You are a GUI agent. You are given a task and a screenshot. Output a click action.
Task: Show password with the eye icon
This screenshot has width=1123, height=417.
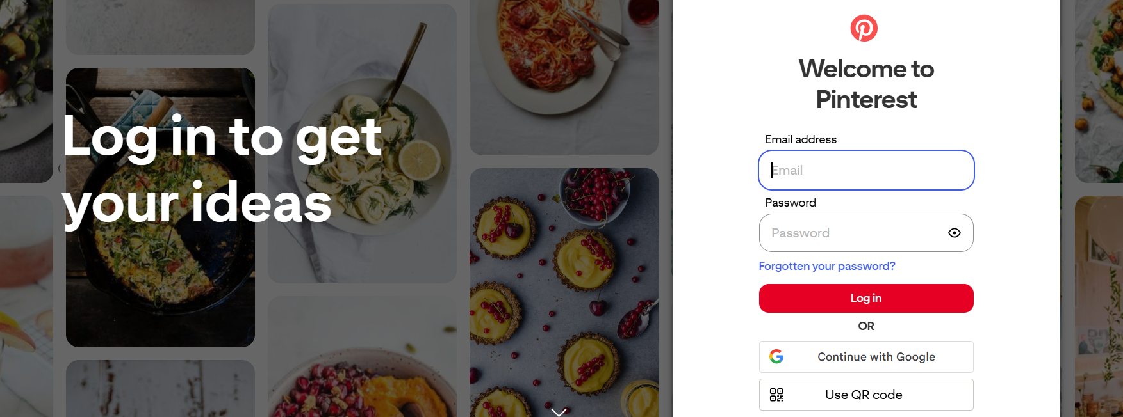(x=954, y=233)
